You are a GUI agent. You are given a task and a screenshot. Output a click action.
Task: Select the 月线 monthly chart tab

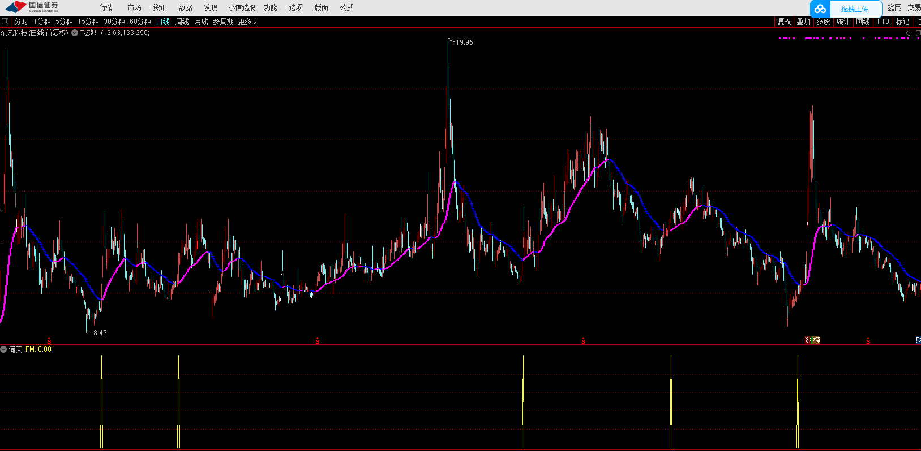click(x=202, y=21)
